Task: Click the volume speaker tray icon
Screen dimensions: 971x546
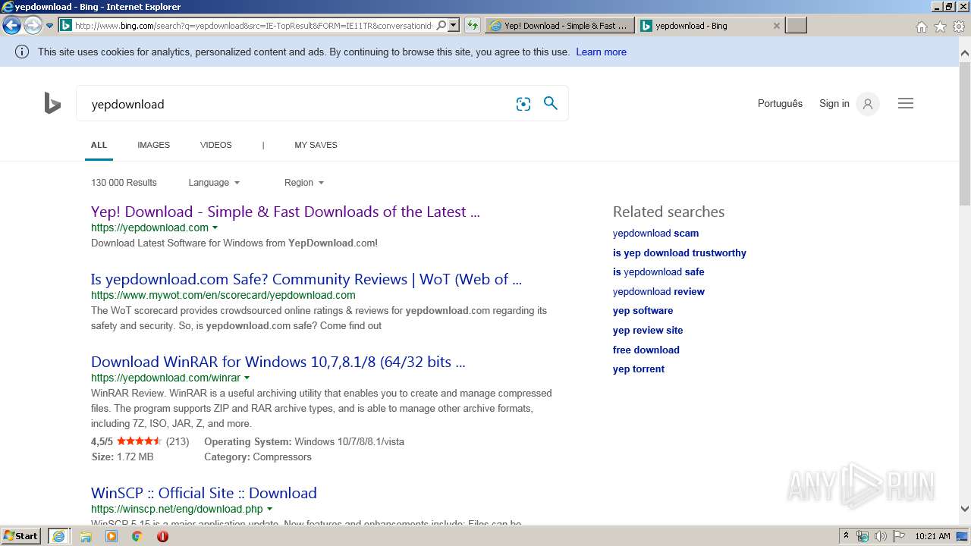Action: click(x=880, y=536)
